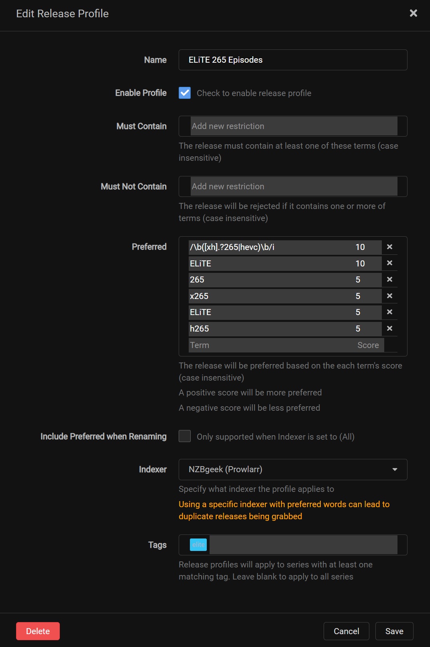Click the Name field with ELiTE 265 Episodes
This screenshot has height=647, width=430.
[x=293, y=60]
